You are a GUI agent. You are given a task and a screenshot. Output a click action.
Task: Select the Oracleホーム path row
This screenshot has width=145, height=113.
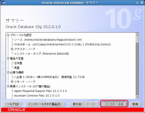click(62, 44)
